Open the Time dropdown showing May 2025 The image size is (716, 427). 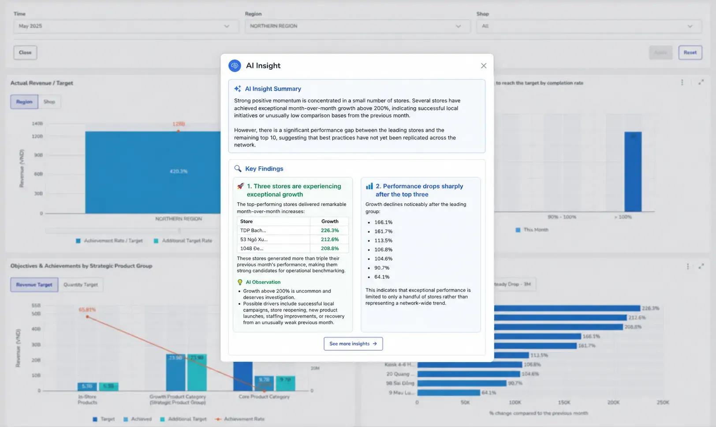pos(125,26)
